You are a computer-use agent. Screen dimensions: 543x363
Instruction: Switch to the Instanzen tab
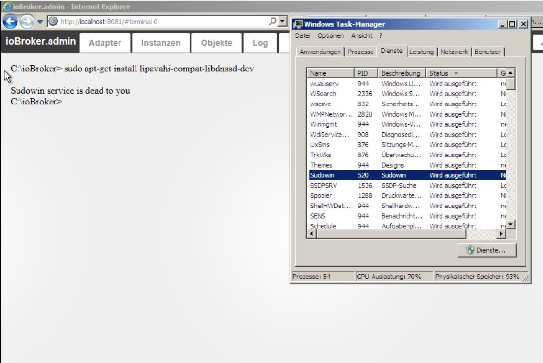pos(161,43)
